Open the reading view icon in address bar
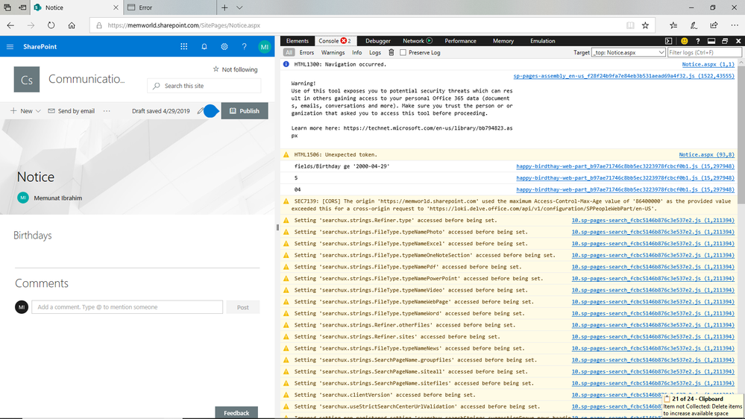The width and height of the screenshot is (745, 419). point(630,25)
